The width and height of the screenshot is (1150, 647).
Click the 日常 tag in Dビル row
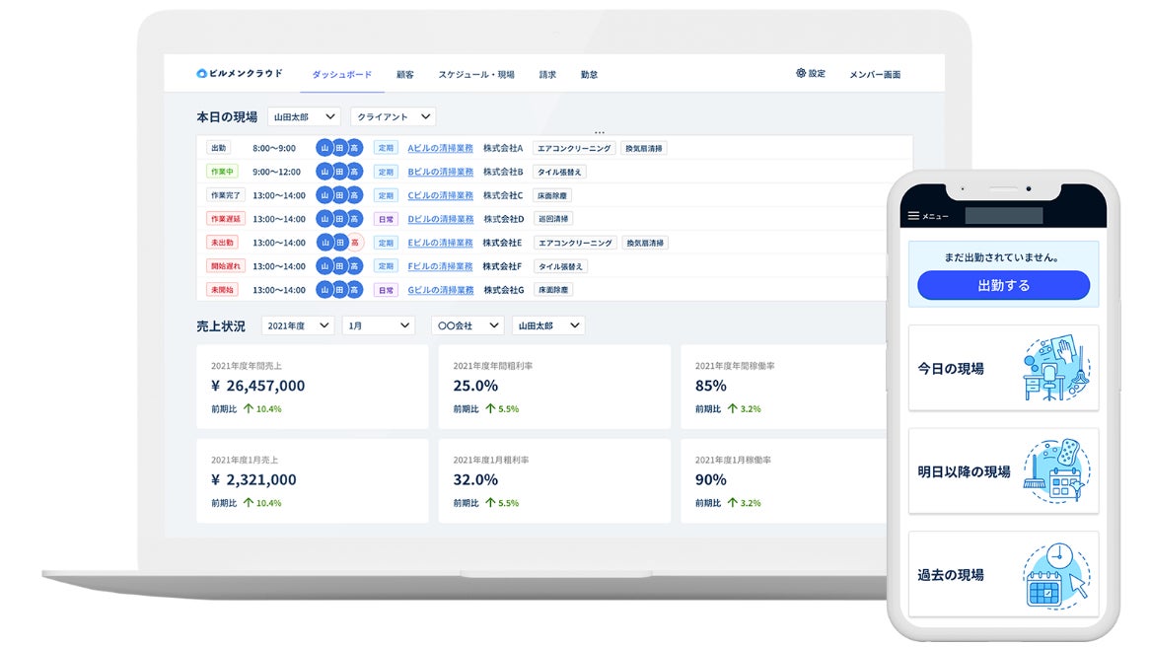(x=386, y=219)
